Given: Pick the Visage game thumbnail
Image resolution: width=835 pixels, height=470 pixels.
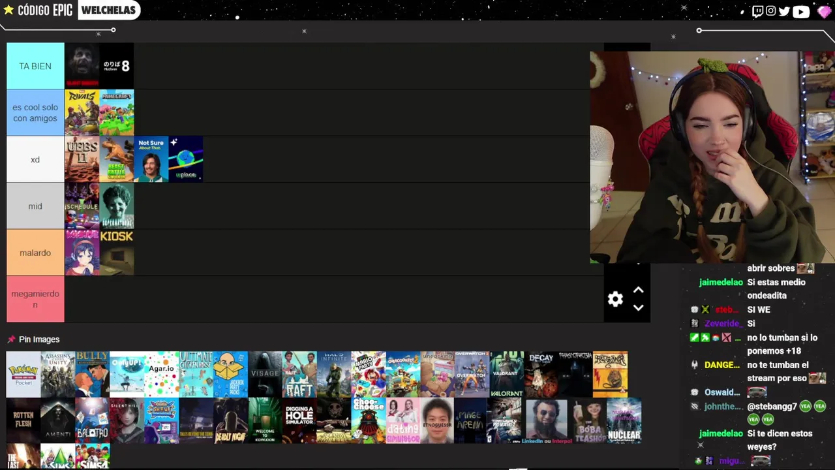Looking at the screenshot, I should (265, 375).
